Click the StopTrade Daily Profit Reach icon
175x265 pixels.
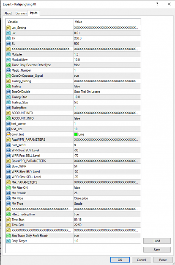point(8,236)
